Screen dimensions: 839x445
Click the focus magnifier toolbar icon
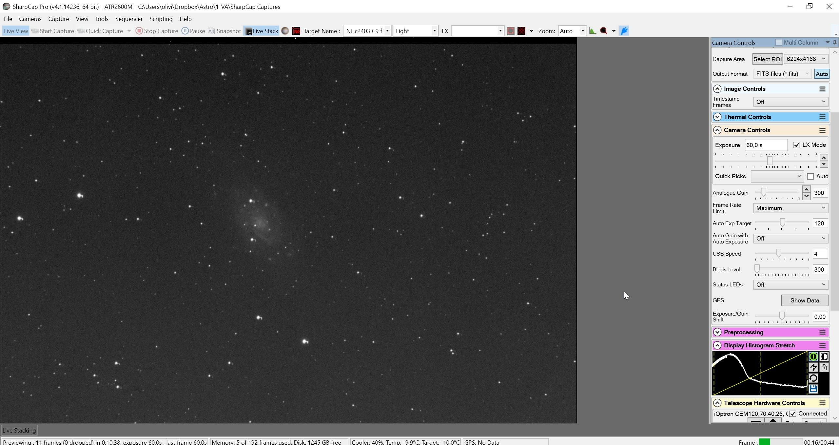[x=604, y=31]
